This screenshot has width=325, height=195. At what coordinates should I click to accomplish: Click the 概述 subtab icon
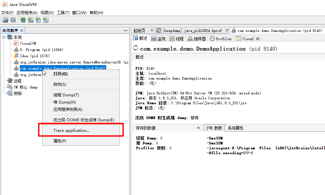[x=135, y=38]
